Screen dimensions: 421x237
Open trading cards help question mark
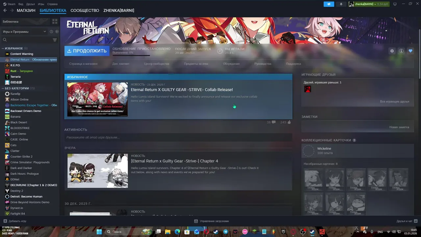pyautogui.click(x=354, y=140)
